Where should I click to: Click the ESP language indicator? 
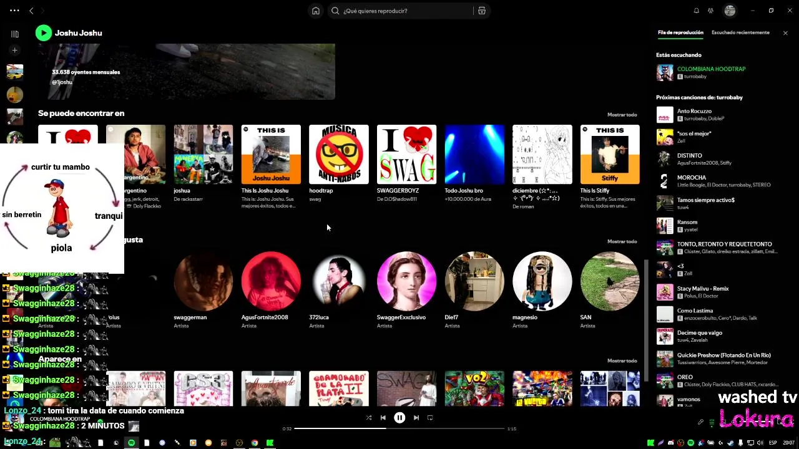[773, 443]
